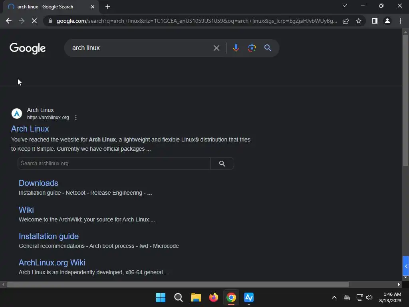Show hidden tray icons chevron
This screenshot has width=409, height=307.
click(x=334, y=297)
